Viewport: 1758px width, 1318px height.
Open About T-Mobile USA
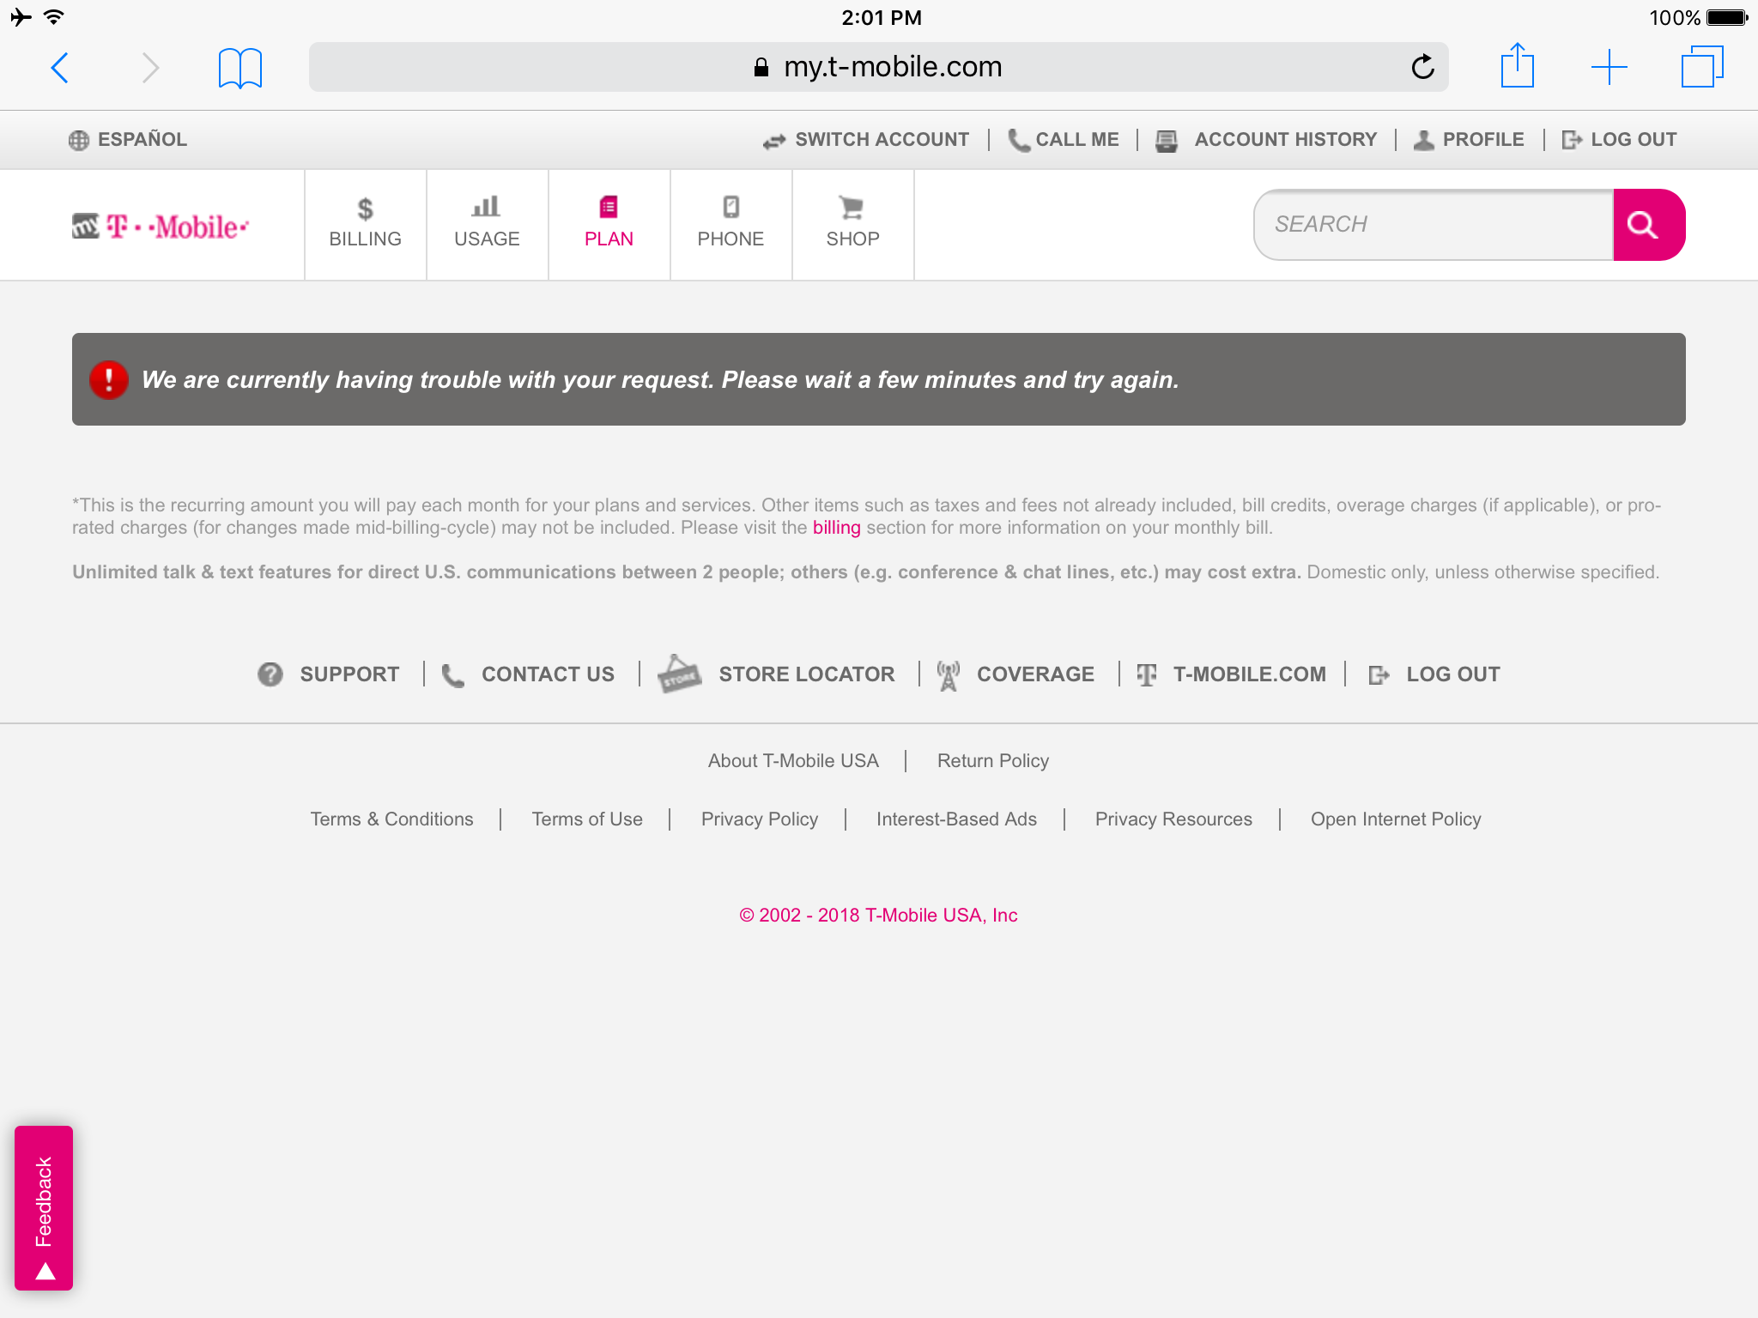click(x=793, y=761)
